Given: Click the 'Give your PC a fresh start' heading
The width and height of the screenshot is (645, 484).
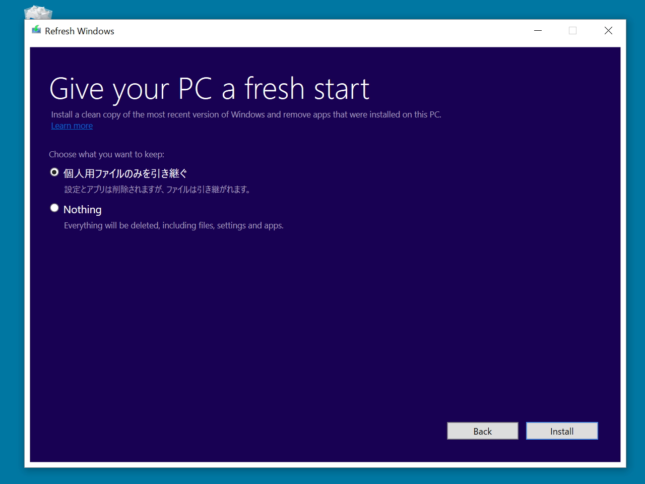Looking at the screenshot, I should [210, 89].
